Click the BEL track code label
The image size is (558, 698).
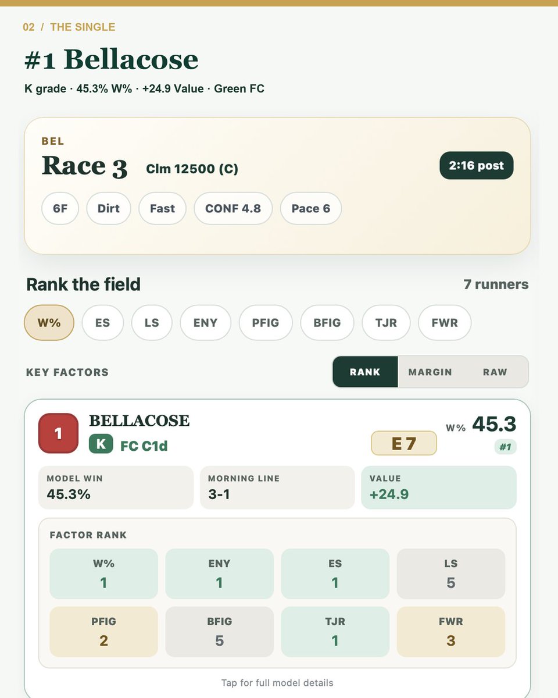click(53, 141)
